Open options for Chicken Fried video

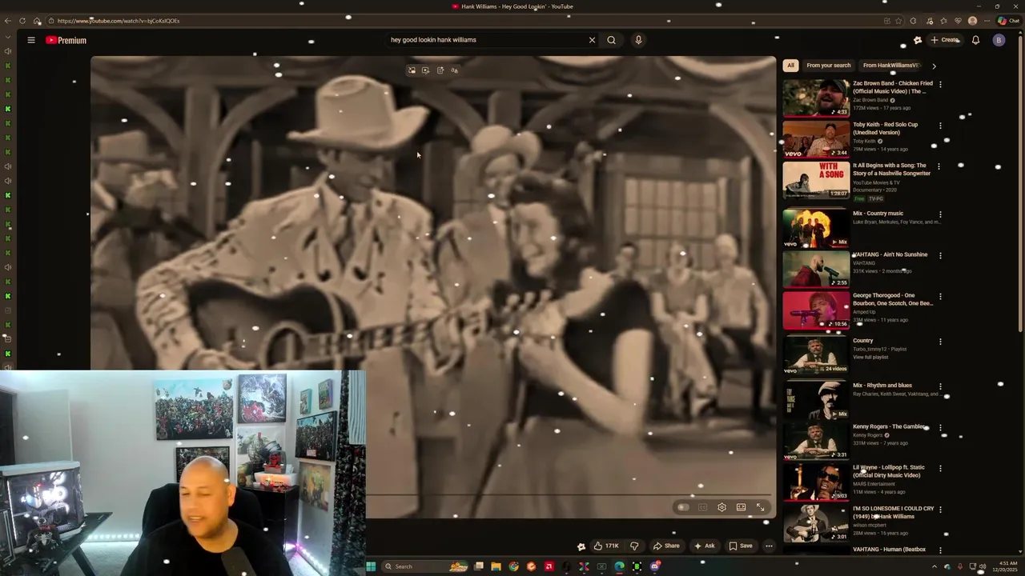pos(940,84)
